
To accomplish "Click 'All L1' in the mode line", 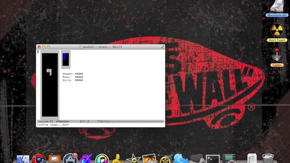I will tap(85, 121).
